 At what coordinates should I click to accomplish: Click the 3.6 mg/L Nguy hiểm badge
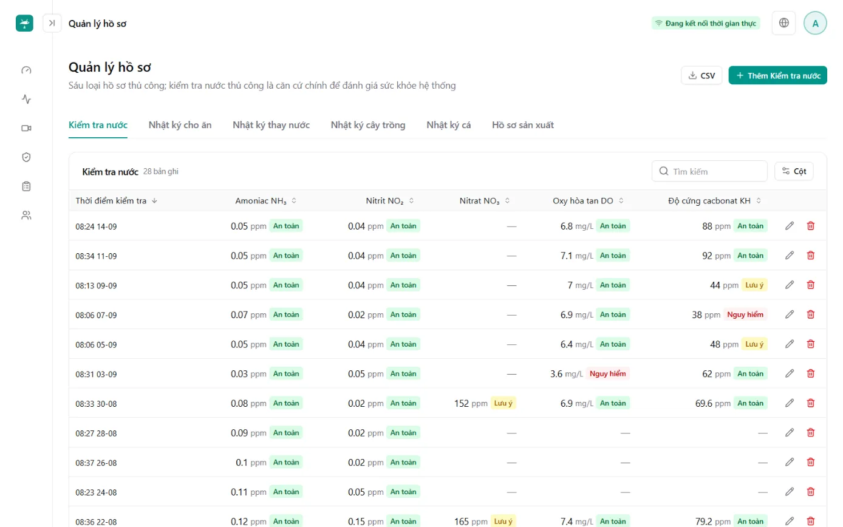pos(608,373)
